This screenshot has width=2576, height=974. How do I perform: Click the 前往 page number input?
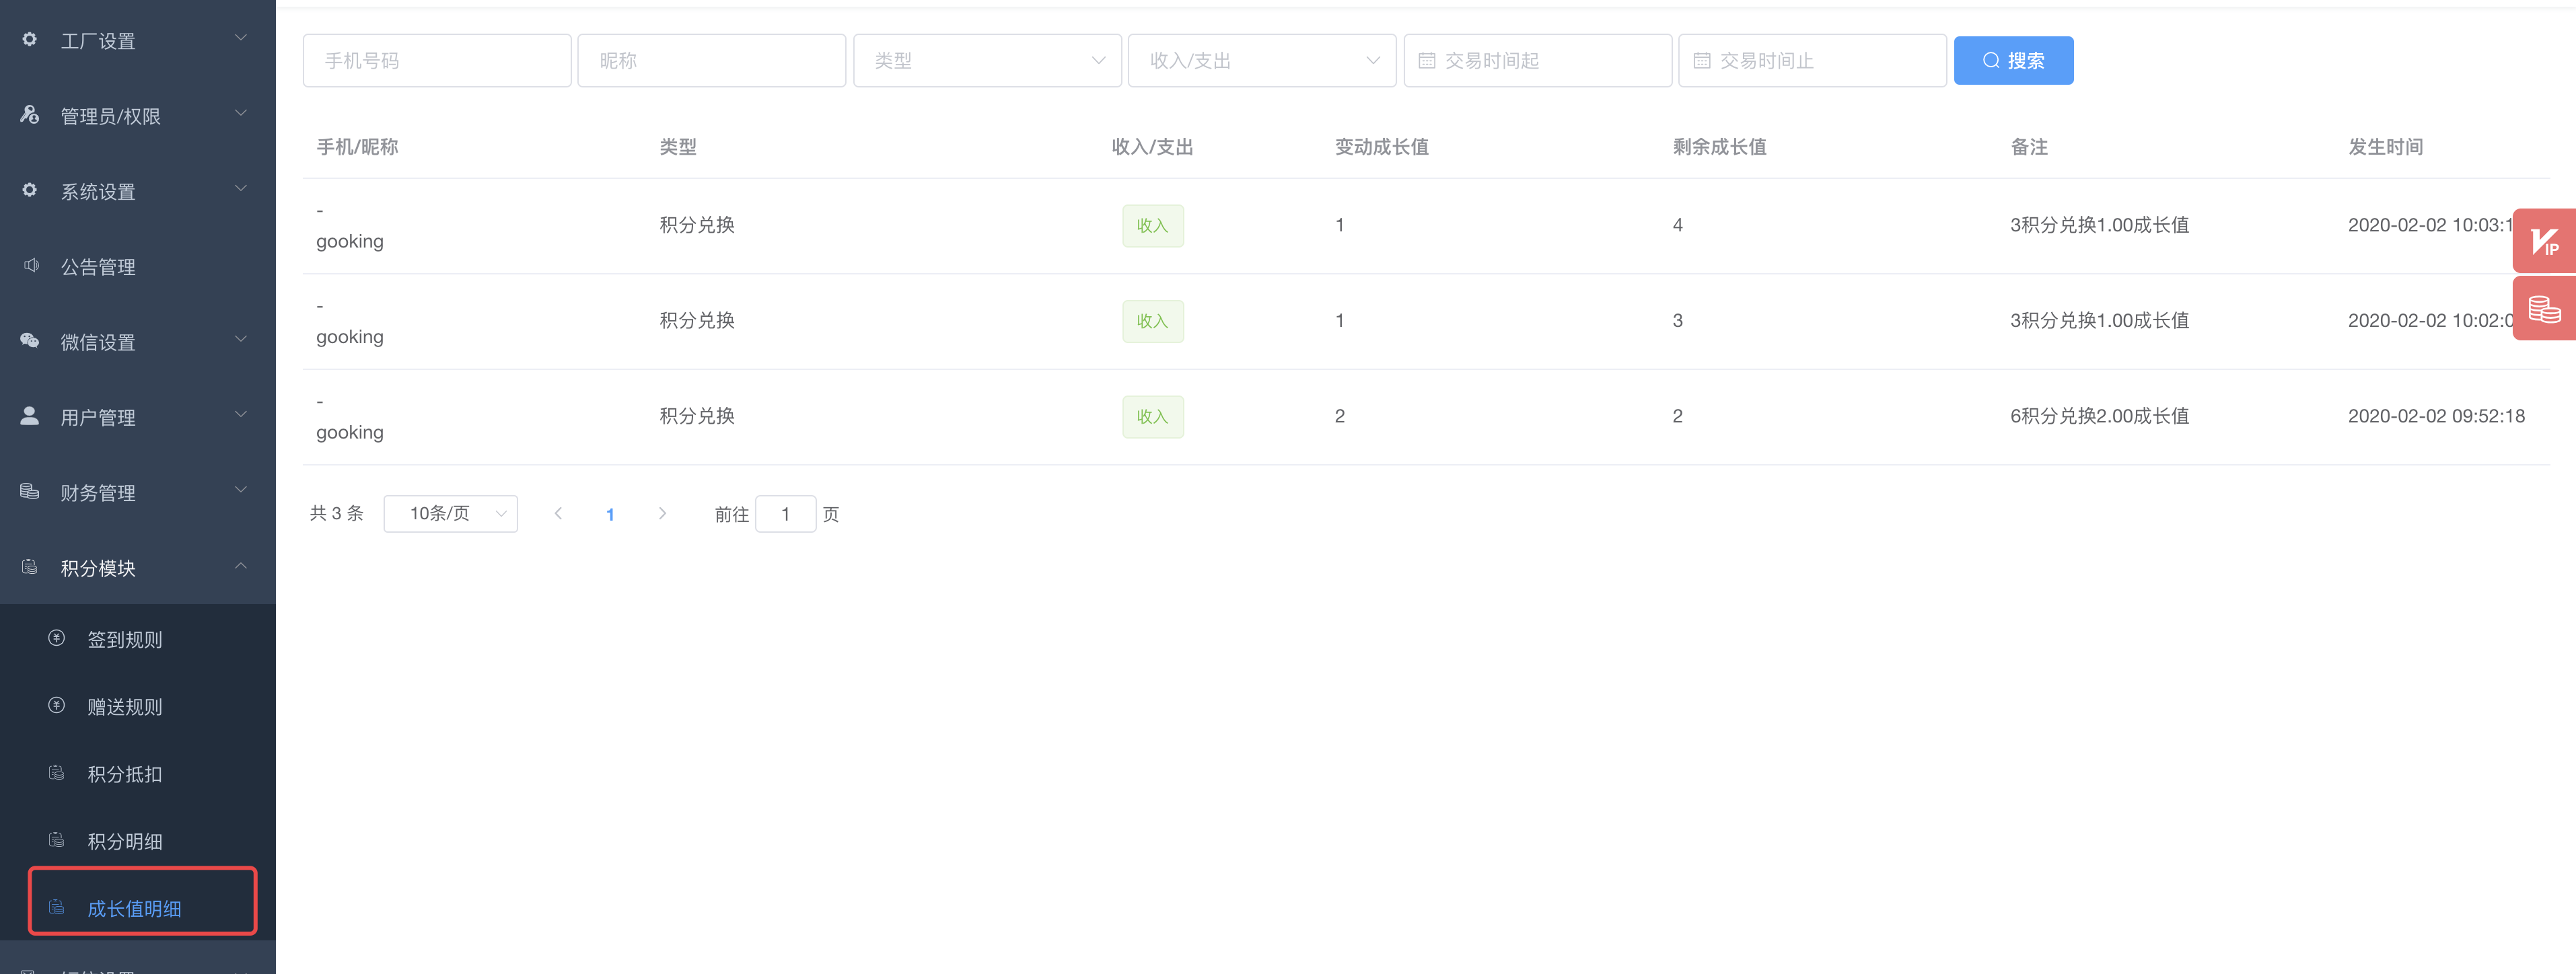coord(785,514)
